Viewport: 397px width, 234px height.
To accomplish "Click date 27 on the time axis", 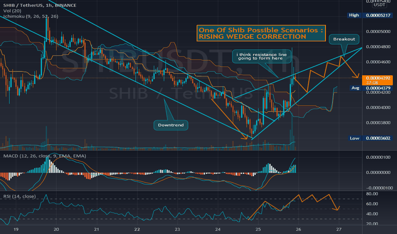I will [x=339, y=229].
